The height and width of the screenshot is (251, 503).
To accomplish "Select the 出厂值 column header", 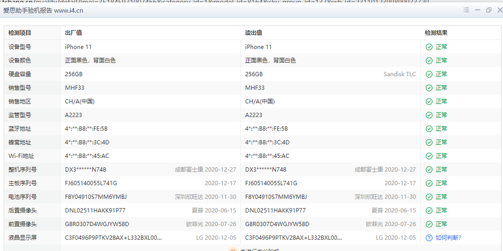I will click(x=73, y=33).
